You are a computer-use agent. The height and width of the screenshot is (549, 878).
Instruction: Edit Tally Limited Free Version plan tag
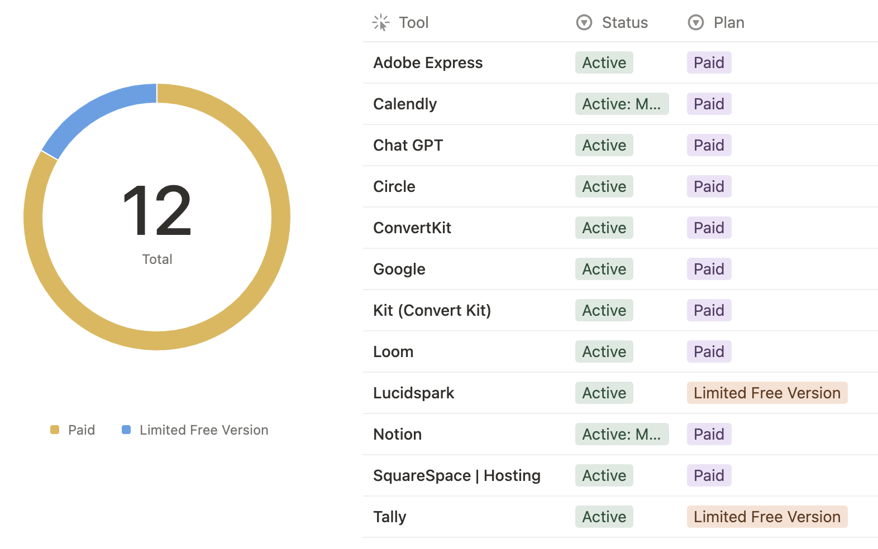pyautogui.click(x=767, y=517)
